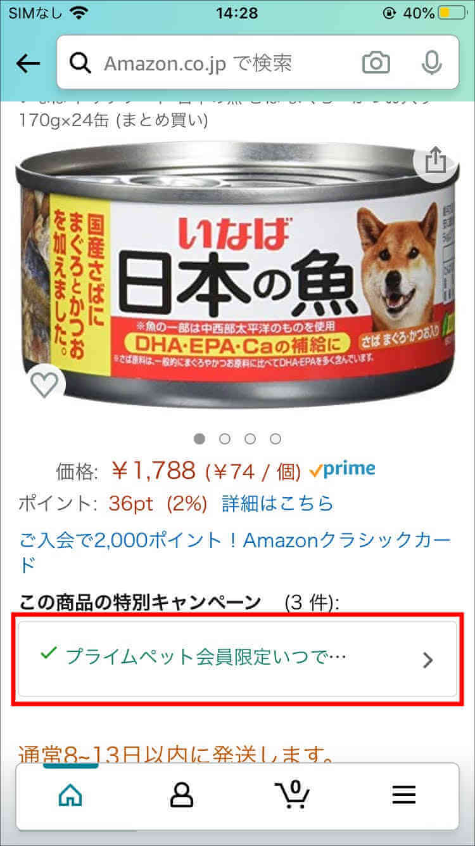The width and height of the screenshot is (475, 846).
Task: Open the hamburger menu icon
Action: [403, 795]
